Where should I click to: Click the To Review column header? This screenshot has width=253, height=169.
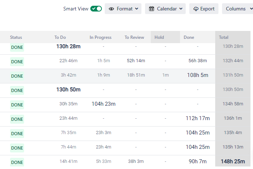(134, 37)
